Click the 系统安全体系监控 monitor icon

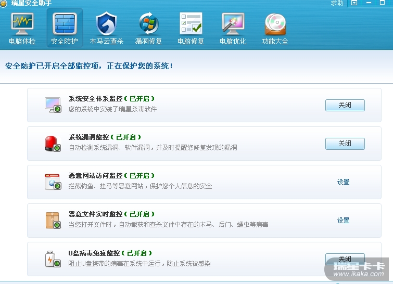click(x=53, y=105)
